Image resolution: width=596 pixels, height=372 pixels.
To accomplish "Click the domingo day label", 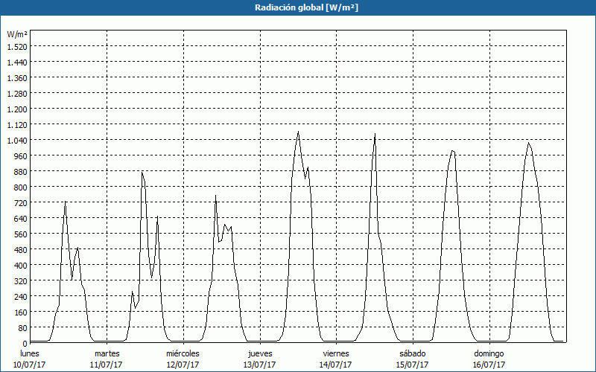I will 489,353.
